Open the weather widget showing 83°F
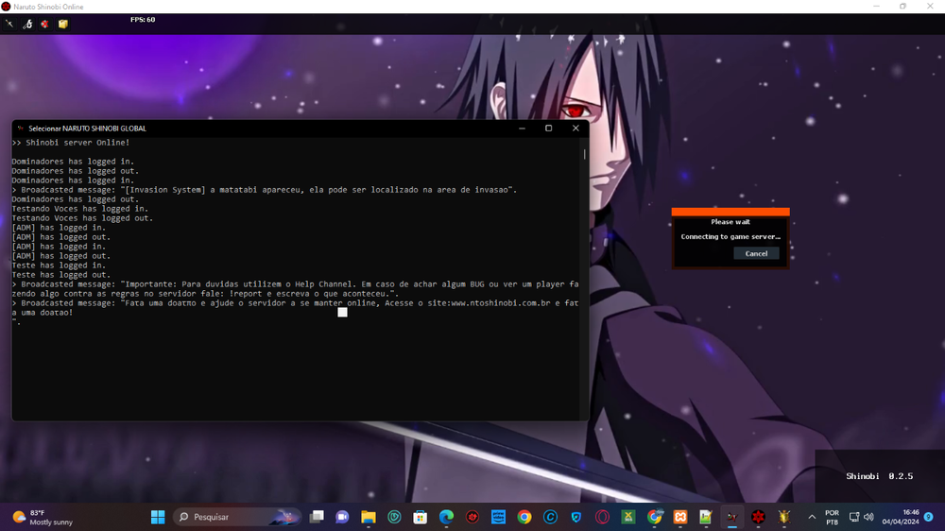 coord(43,517)
